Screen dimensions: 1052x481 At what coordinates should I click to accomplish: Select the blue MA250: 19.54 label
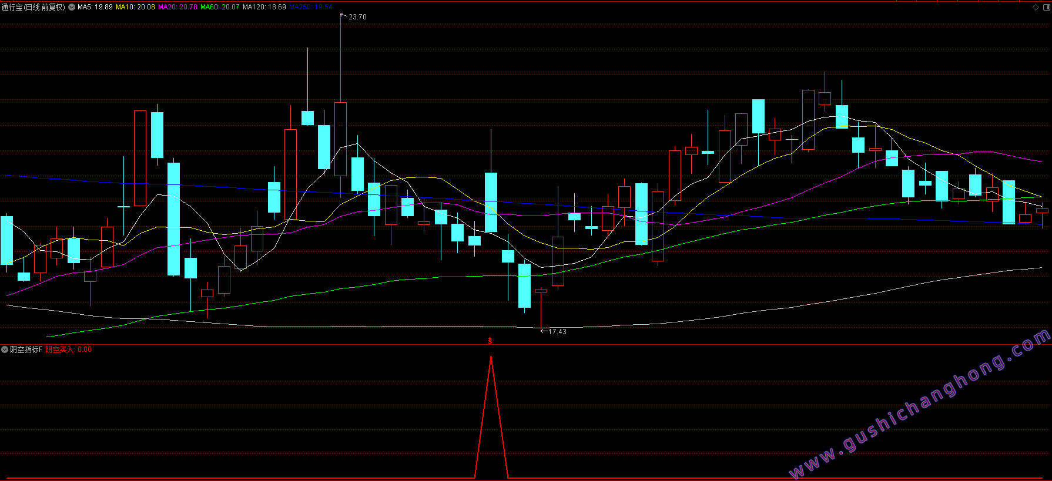[x=311, y=7]
